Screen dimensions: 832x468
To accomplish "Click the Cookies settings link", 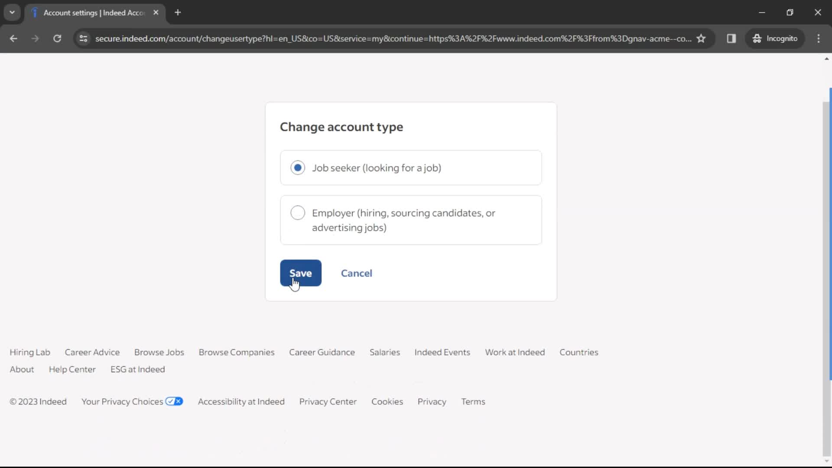I will [x=387, y=401].
